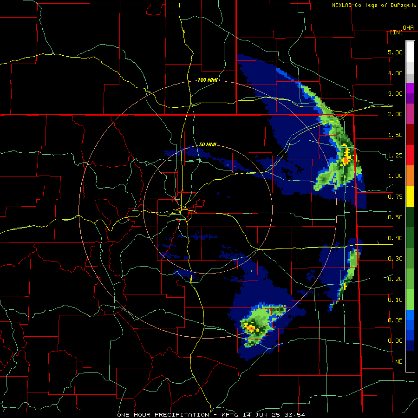Select the 3.00 legend value

point(395,93)
